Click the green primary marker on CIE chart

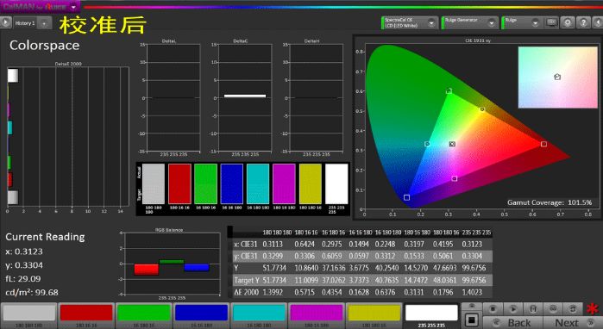point(449,91)
